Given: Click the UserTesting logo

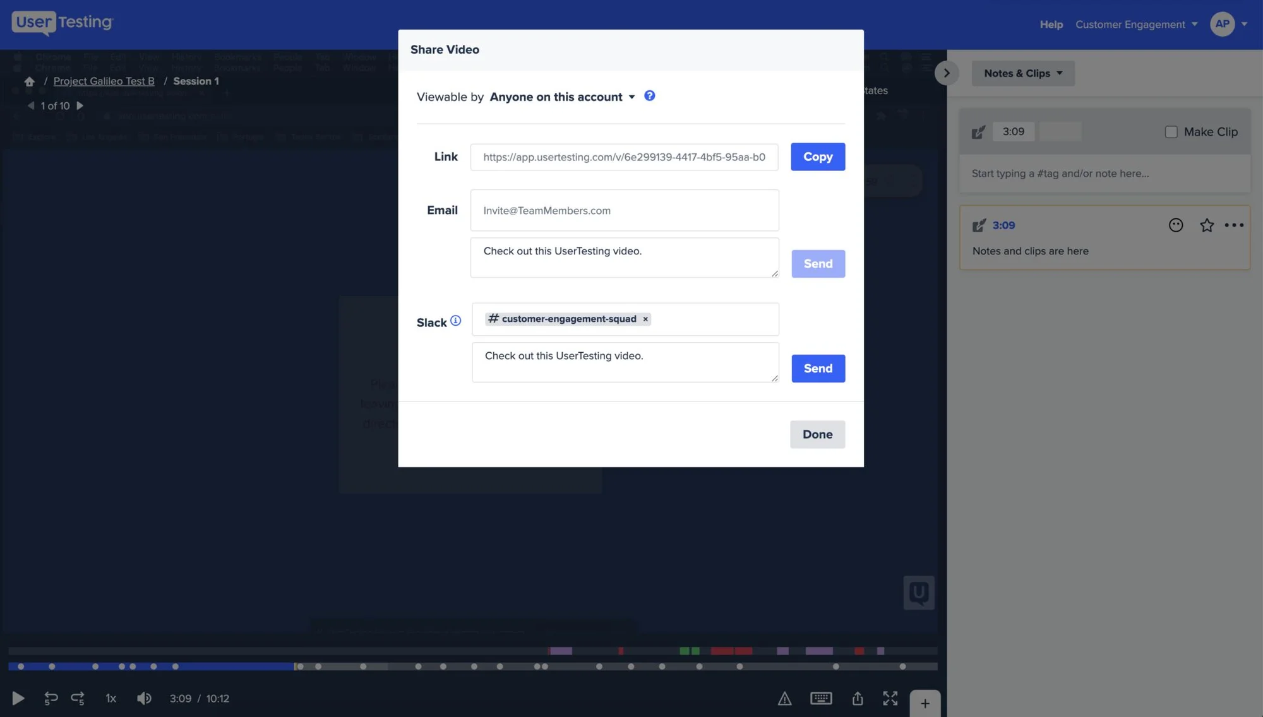Looking at the screenshot, I should coord(62,23).
